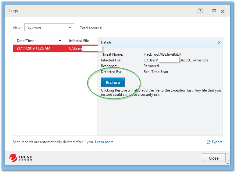Open the Spyware view dropdown

point(49,27)
